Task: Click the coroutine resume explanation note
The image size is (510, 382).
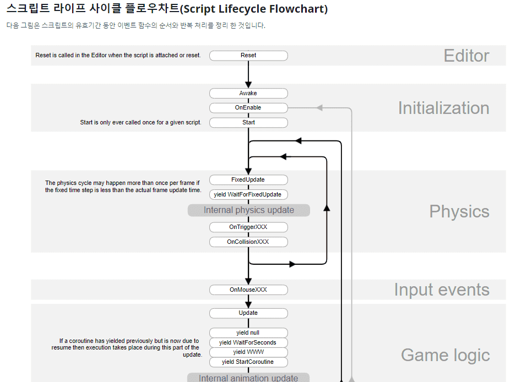Action: (127, 347)
